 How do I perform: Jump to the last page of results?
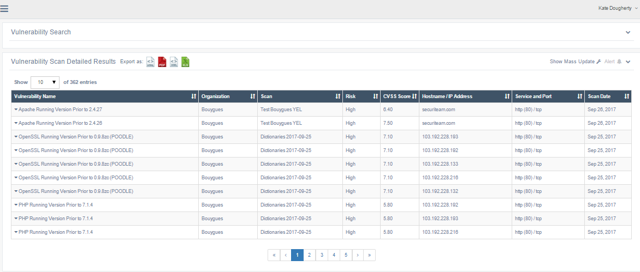point(370,255)
